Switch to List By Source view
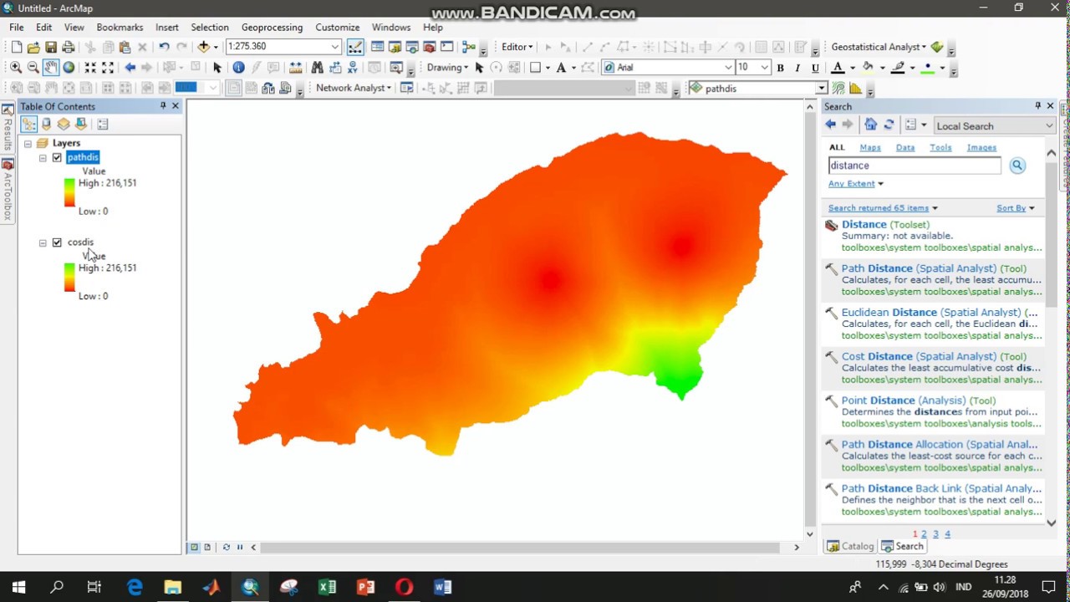The image size is (1070, 602). point(46,125)
